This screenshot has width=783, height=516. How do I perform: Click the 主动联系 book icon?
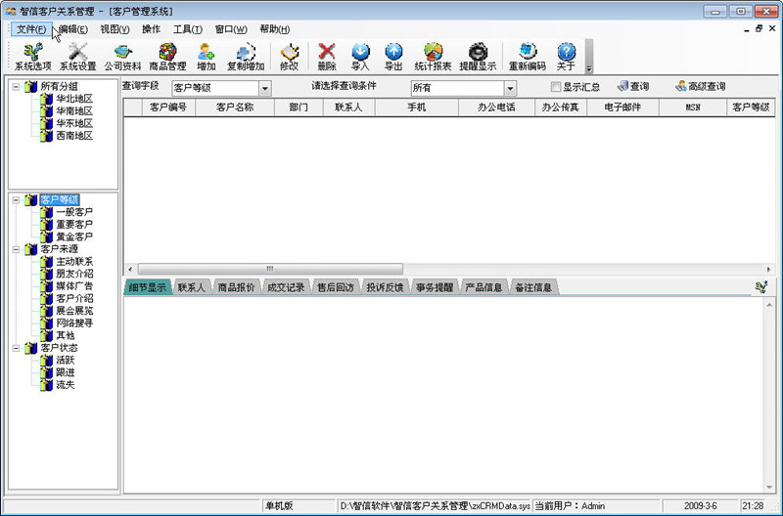46,261
